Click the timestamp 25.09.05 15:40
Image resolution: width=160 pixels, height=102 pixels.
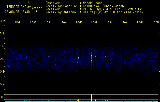click(17, 12)
